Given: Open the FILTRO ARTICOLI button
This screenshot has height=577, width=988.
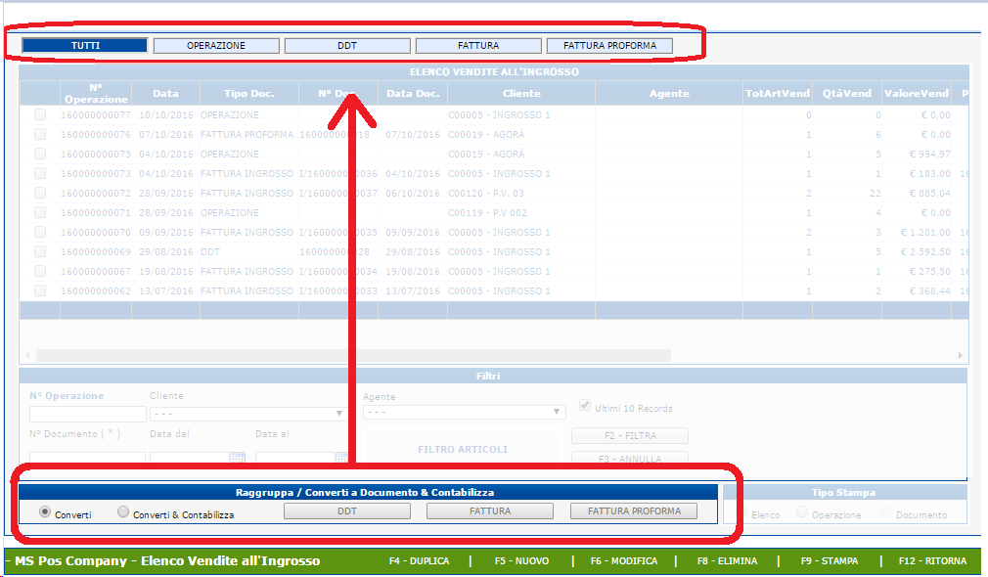Looking at the screenshot, I should [463, 449].
